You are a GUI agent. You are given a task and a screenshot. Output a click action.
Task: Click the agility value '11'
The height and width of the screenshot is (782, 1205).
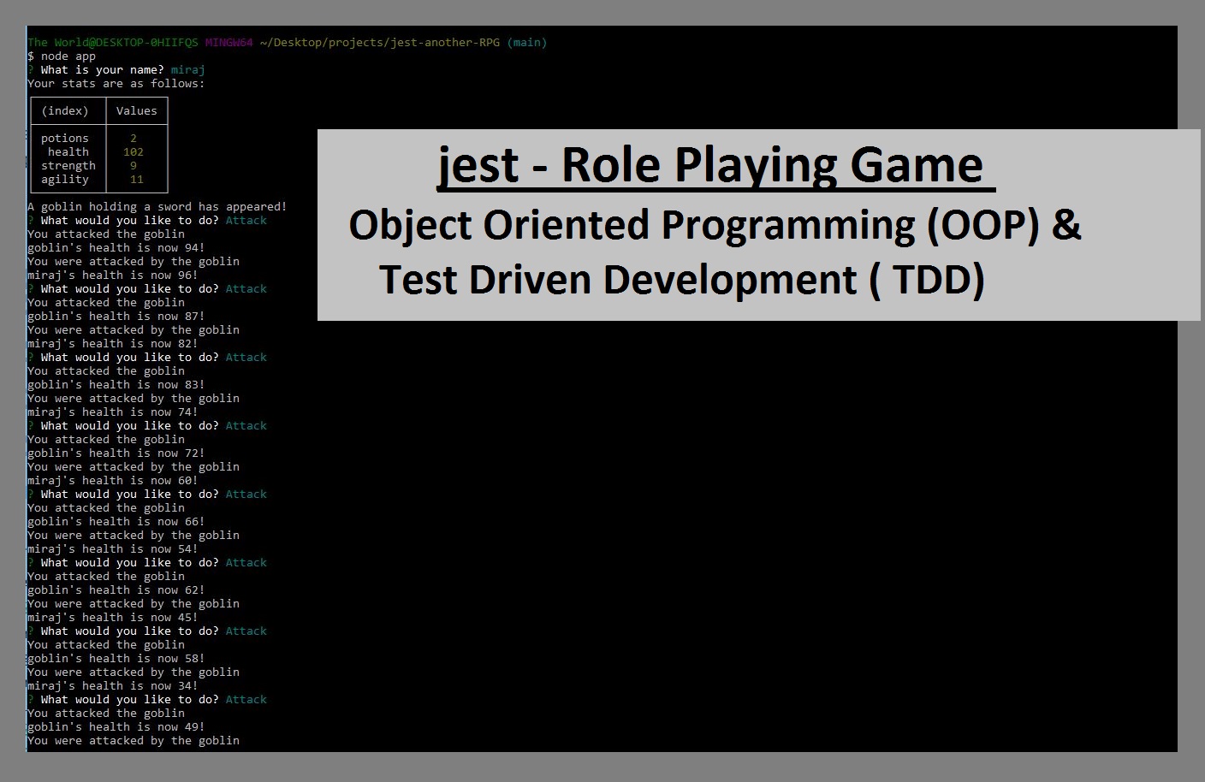137,179
